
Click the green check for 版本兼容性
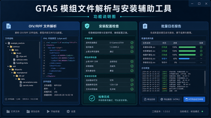[132, 71]
